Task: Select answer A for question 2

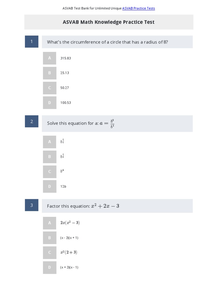Action: click(x=50, y=142)
